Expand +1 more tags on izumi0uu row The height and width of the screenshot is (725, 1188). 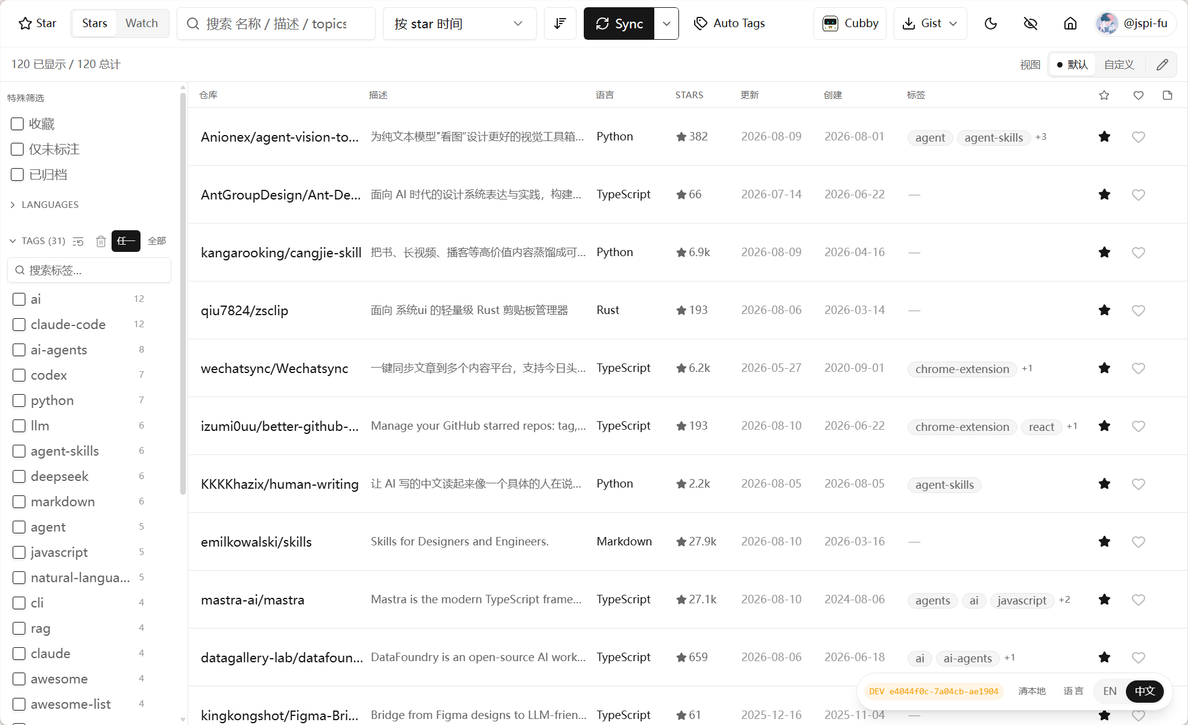point(1072,426)
